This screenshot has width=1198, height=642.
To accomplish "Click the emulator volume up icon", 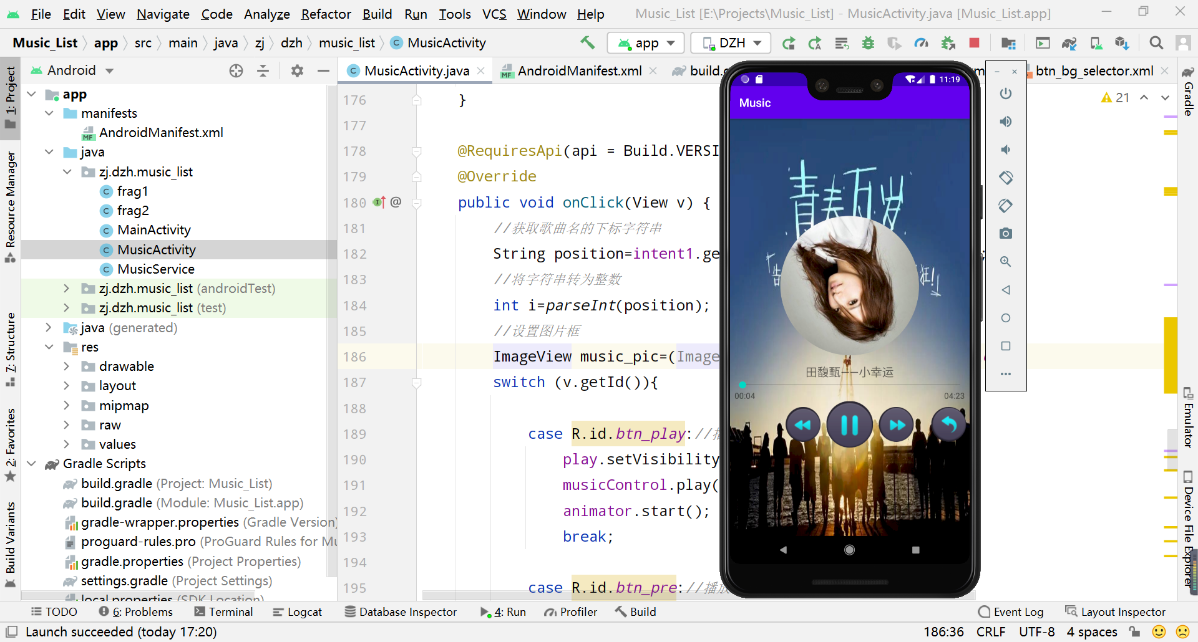I will pos(1005,122).
